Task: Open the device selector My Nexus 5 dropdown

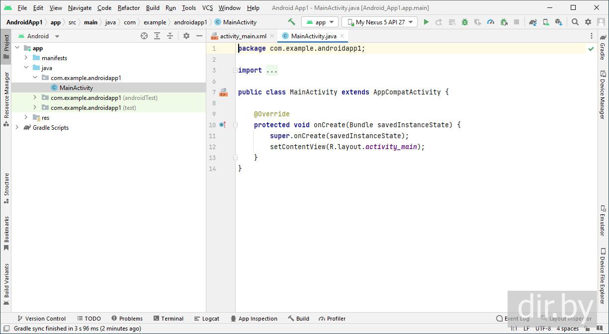Action: (x=379, y=22)
